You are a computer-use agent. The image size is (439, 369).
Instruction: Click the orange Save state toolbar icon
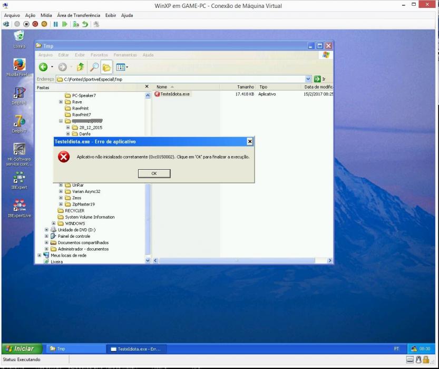click(44, 24)
